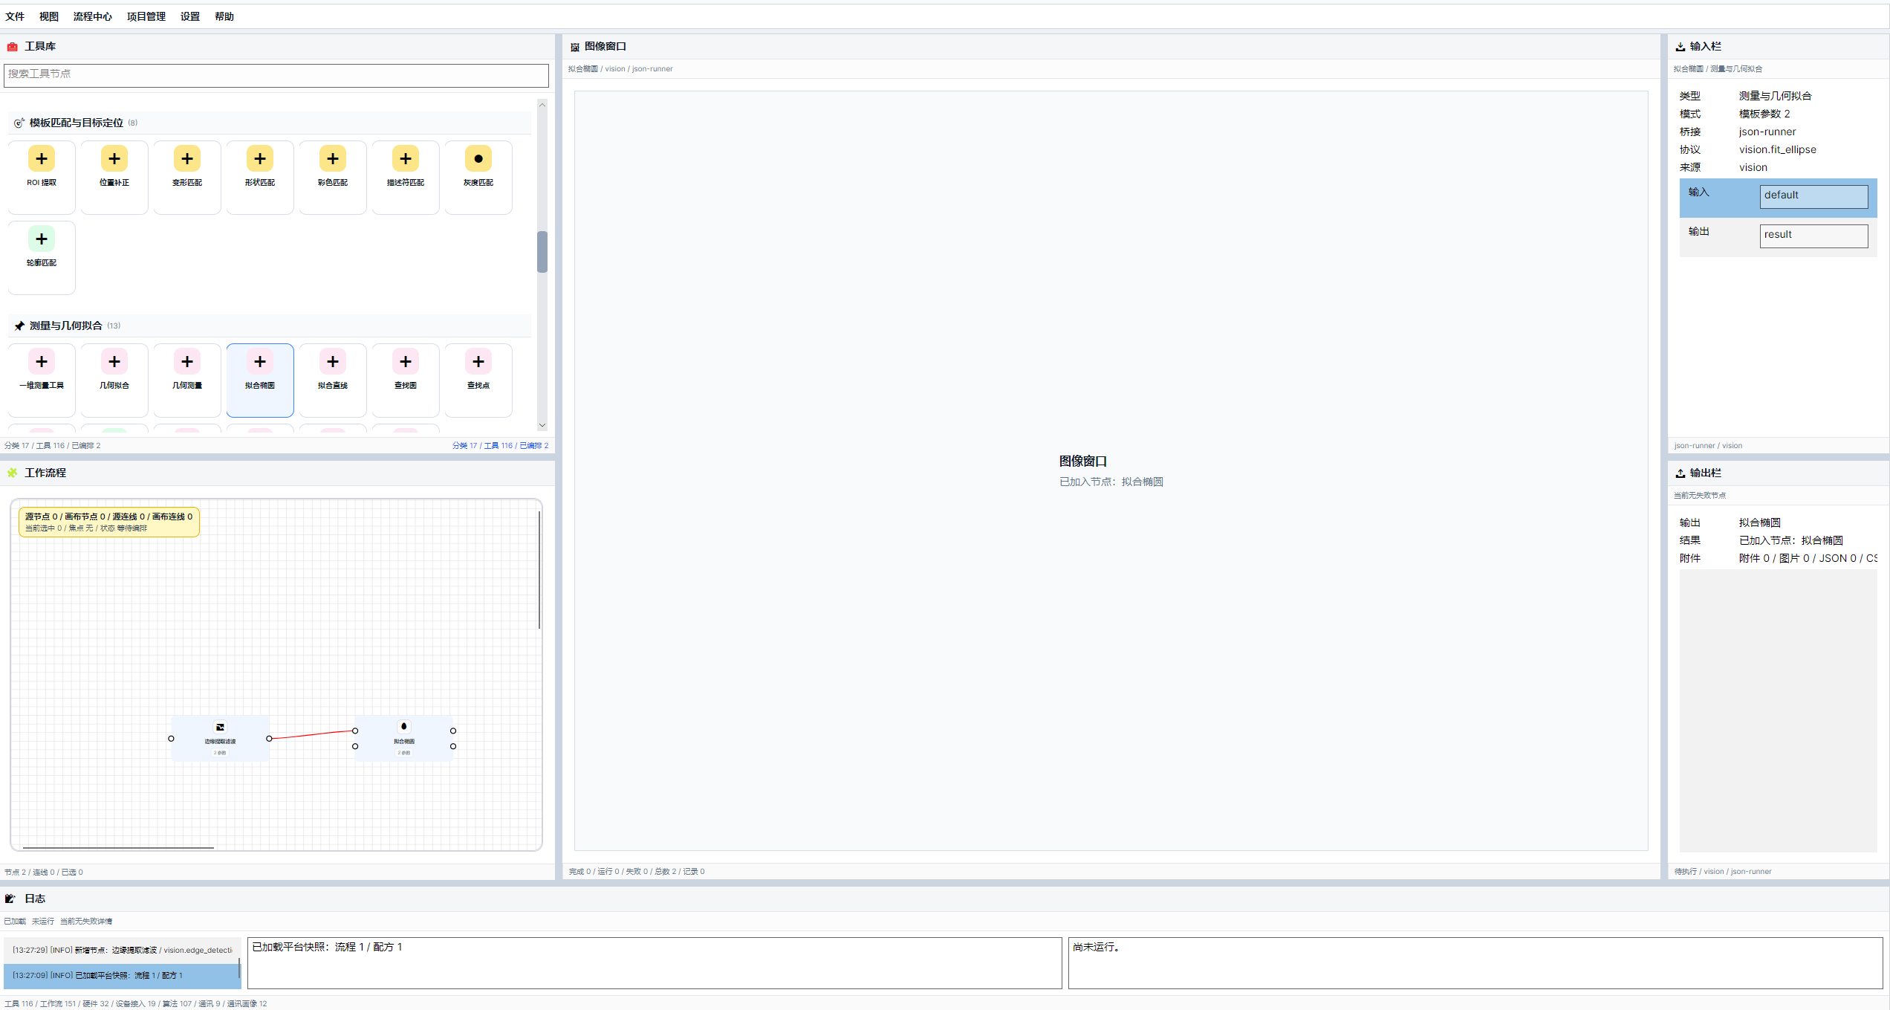Click the 当前无失败节点 status text
The image size is (1890, 1010).
[x=1700, y=495]
